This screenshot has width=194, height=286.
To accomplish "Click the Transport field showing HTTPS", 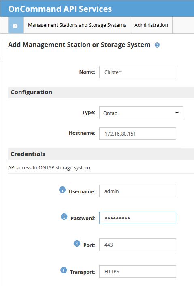I will pos(138,272).
